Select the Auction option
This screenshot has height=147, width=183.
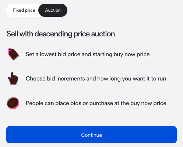point(53,10)
